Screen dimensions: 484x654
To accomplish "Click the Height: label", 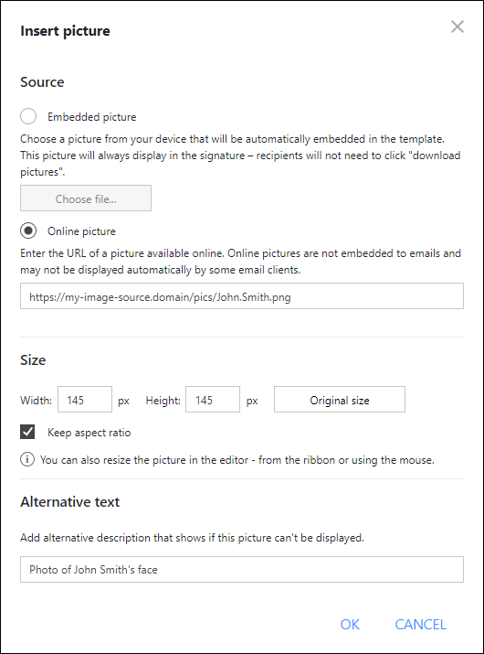I will 163,401.
